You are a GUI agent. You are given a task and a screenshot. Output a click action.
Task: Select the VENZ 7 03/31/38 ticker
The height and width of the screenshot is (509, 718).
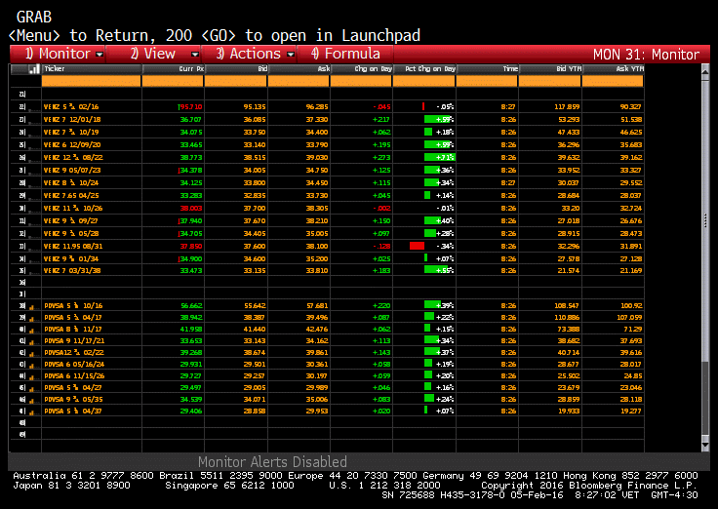tap(72, 270)
